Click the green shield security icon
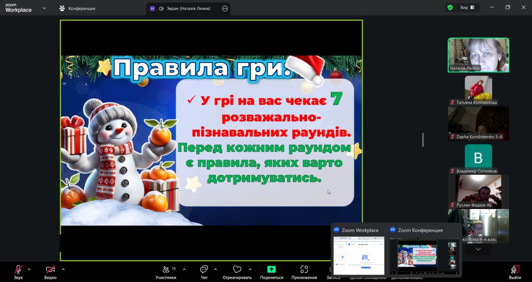The height and width of the screenshot is (282, 532). 450,7
